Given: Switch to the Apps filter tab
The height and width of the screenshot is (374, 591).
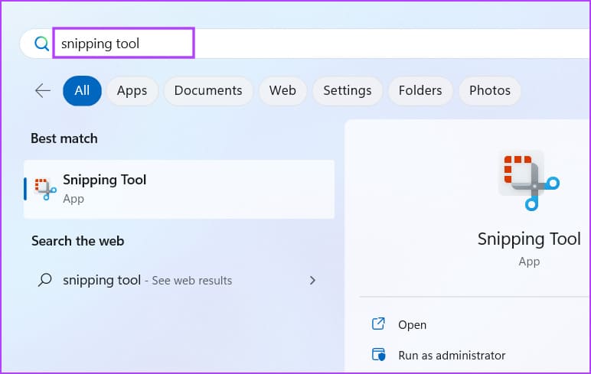Looking at the screenshot, I should pos(132,91).
